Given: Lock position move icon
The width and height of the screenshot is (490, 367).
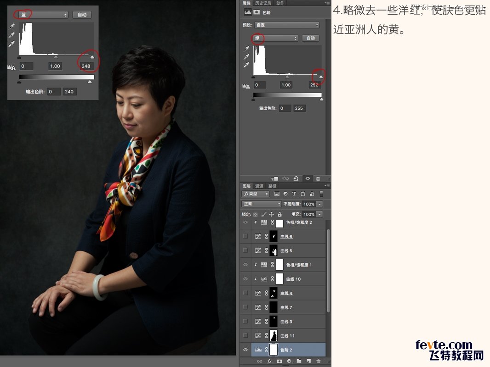Looking at the screenshot, I should [x=272, y=215].
